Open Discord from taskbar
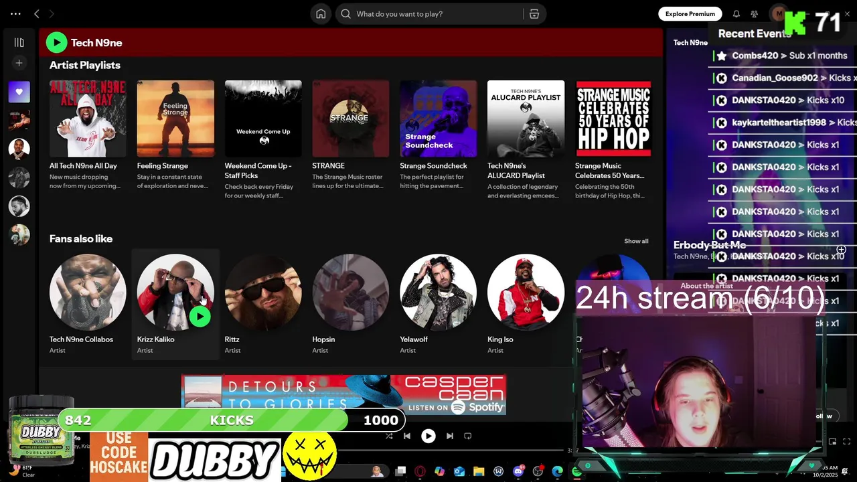Image resolution: width=857 pixels, height=482 pixels. tap(518, 471)
